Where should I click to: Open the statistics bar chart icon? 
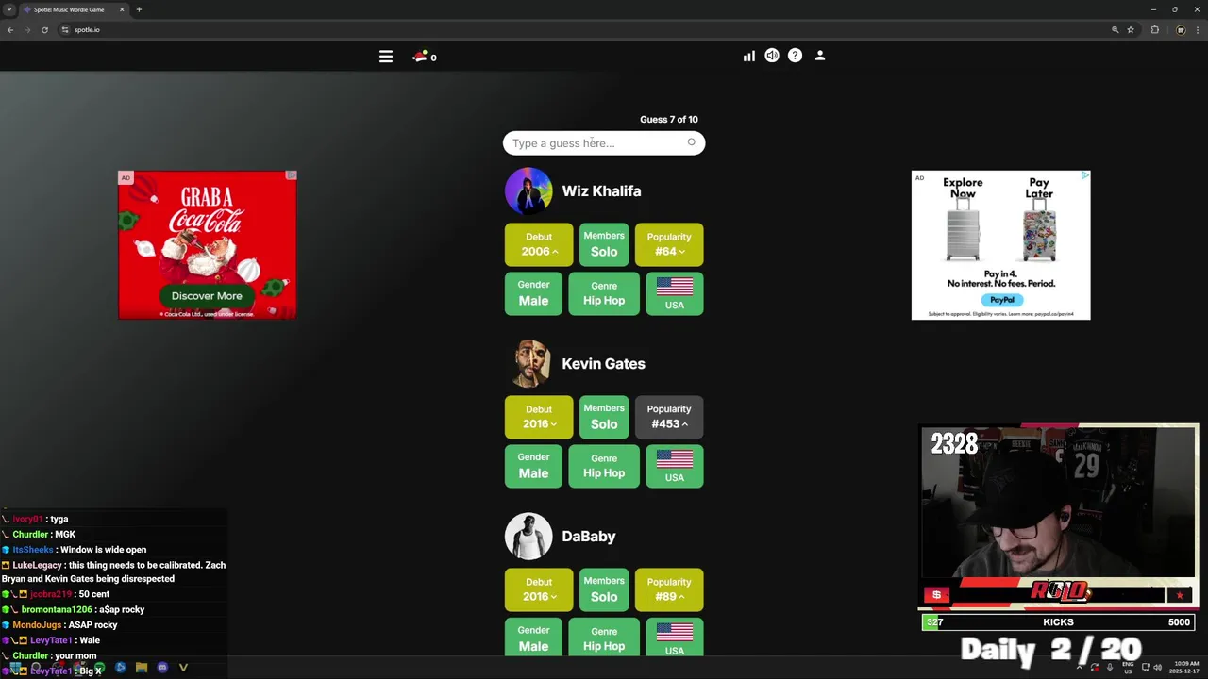[748, 57]
